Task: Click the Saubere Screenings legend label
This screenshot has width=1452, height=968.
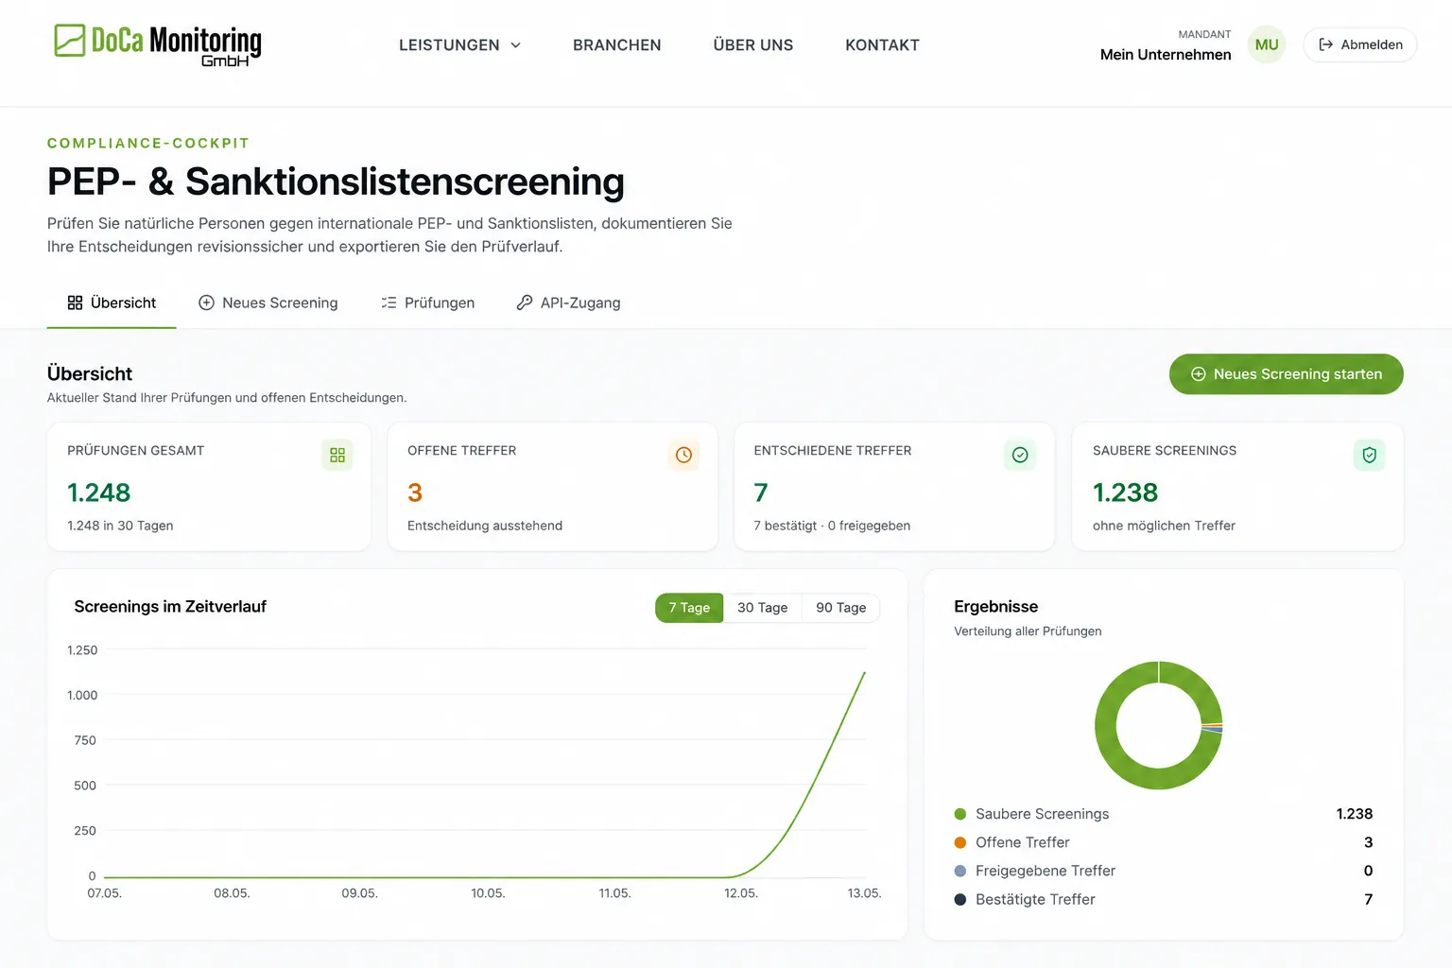Action: pos(1042,814)
